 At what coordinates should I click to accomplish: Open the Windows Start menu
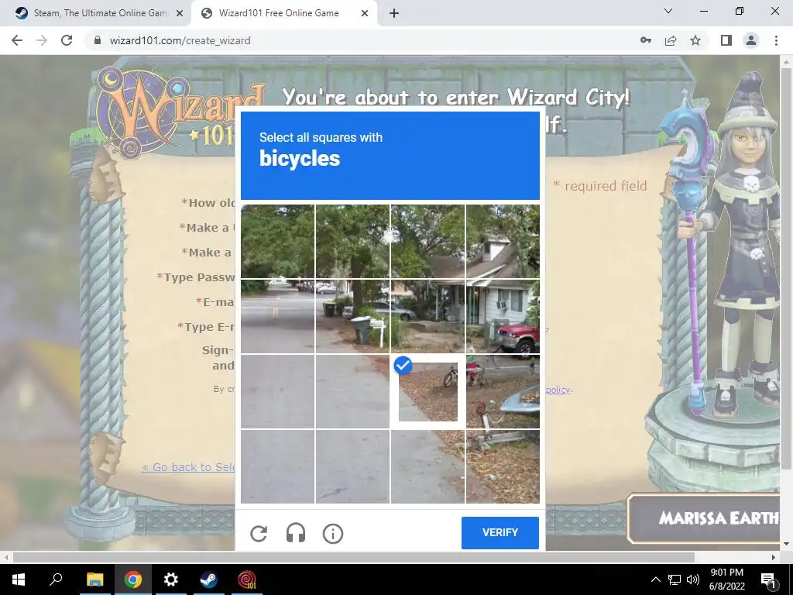[x=19, y=580]
